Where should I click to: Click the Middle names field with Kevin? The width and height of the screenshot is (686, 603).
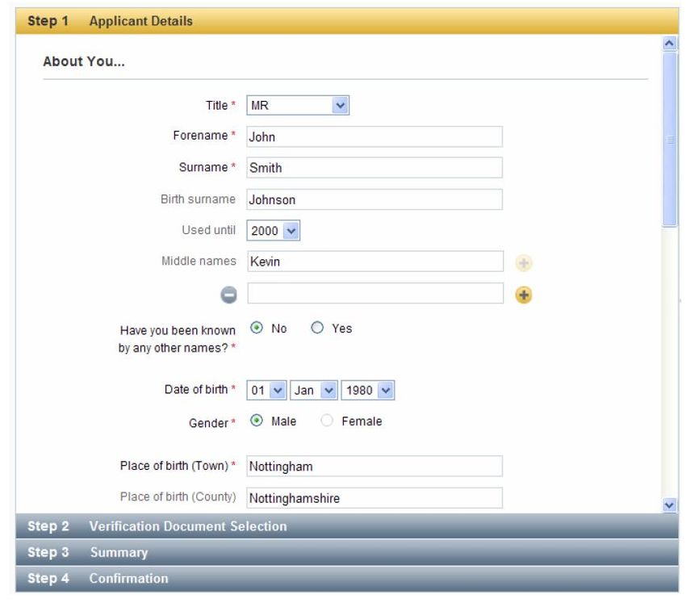pos(375,262)
